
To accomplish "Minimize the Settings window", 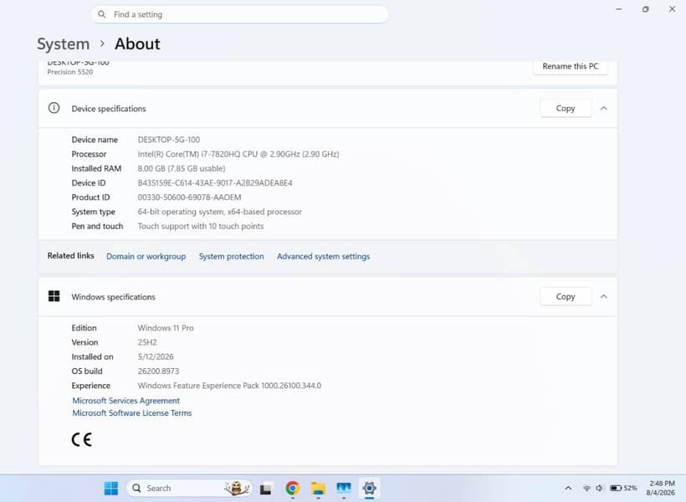I will [x=618, y=9].
